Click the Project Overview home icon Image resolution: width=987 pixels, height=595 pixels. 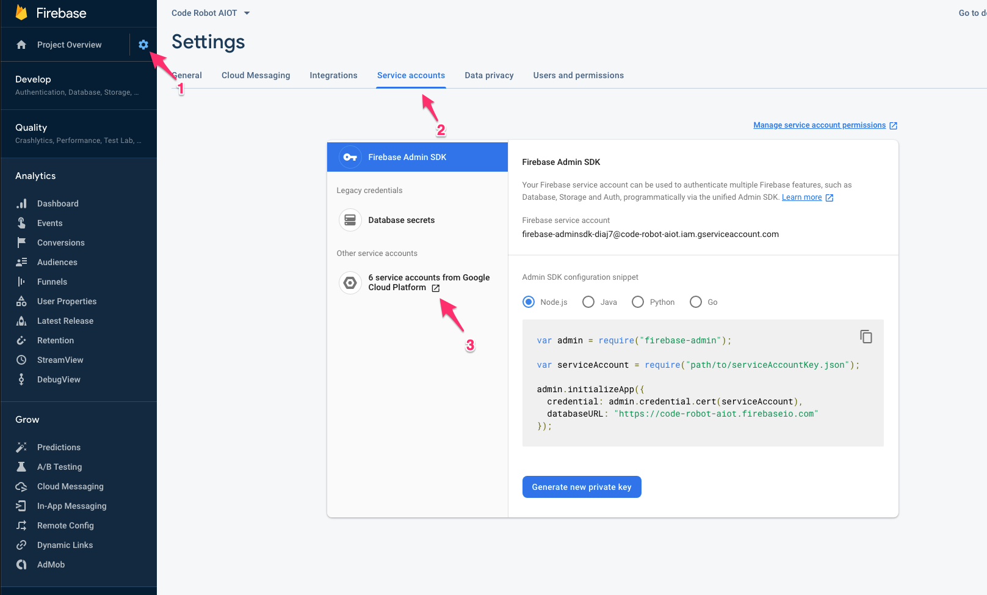coord(21,45)
